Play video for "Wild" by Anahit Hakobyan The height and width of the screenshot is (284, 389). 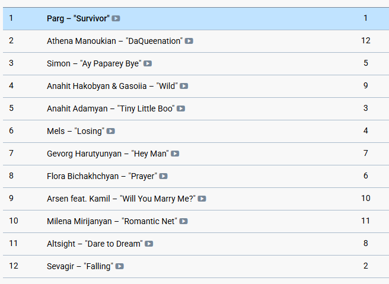[x=184, y=86]
